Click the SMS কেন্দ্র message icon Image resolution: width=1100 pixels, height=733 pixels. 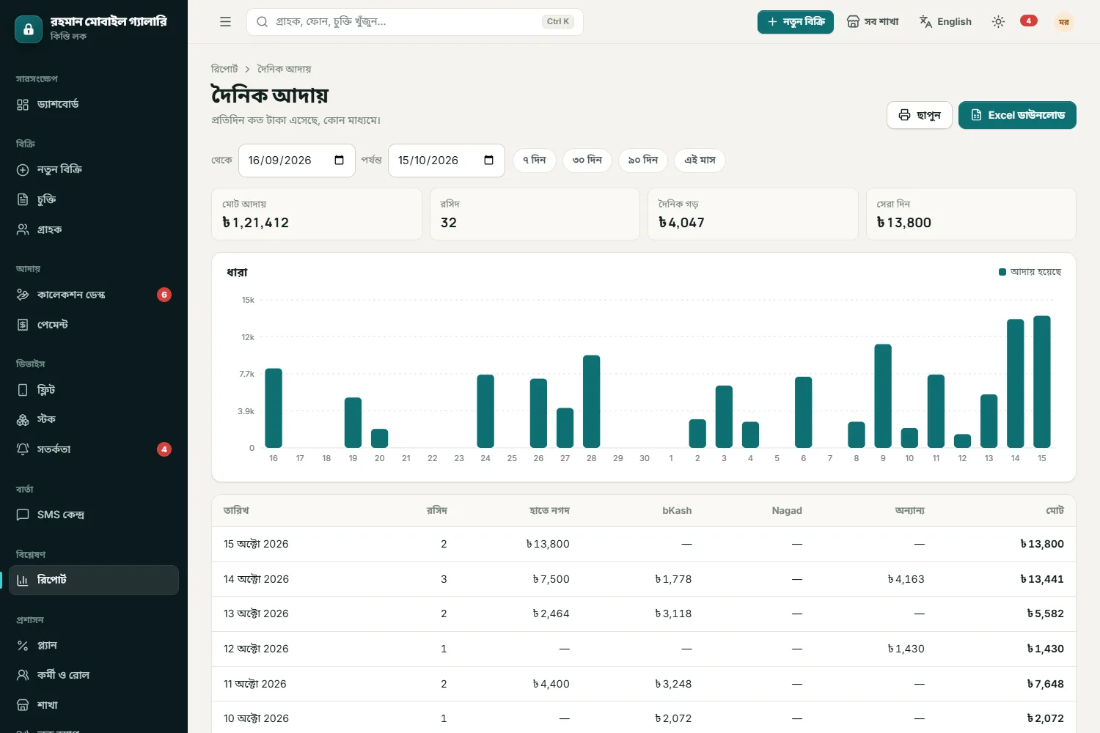pyautogui.click(x=23, y=515)
